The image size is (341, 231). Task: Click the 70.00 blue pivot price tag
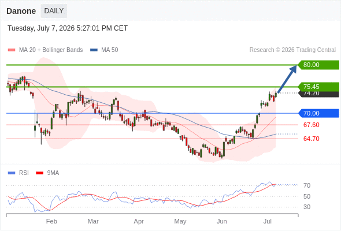(x=318, y=113)
